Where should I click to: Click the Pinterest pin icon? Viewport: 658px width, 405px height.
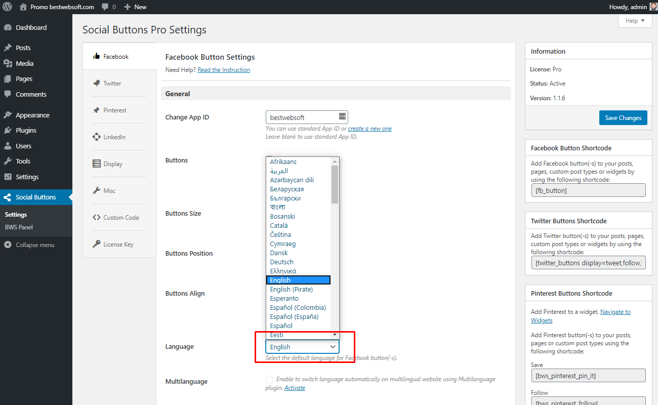pyautogui.click(x=97, y=110)
